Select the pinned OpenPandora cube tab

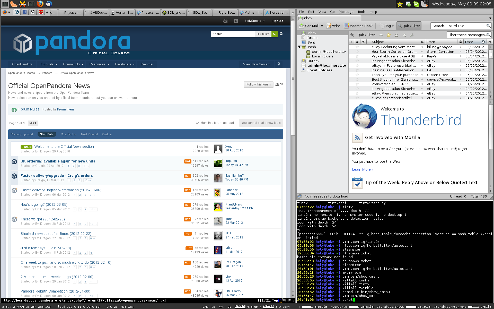click(17, 12)
